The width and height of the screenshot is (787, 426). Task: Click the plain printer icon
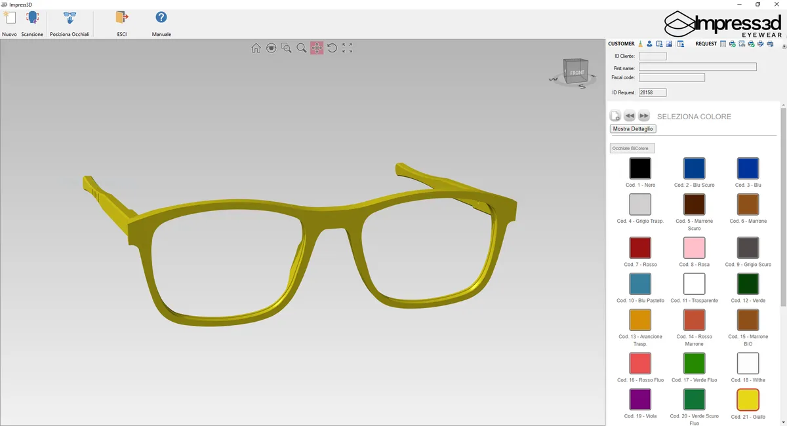pos(770,44)
